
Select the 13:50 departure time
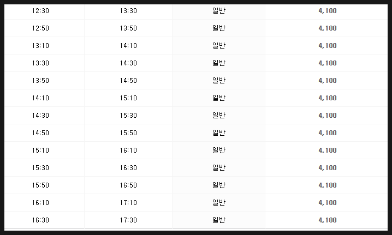click(40, 81)
